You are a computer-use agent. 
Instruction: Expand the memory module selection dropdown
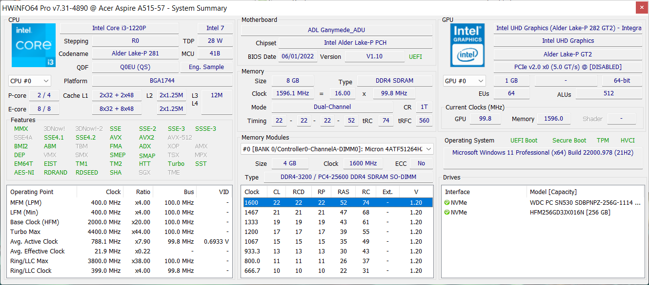(x=428, y=149)
